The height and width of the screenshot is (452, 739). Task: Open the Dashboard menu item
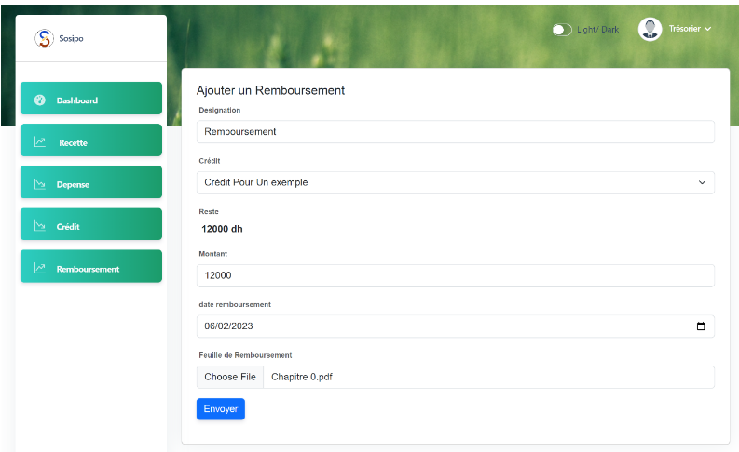click(x=91, y=99)
